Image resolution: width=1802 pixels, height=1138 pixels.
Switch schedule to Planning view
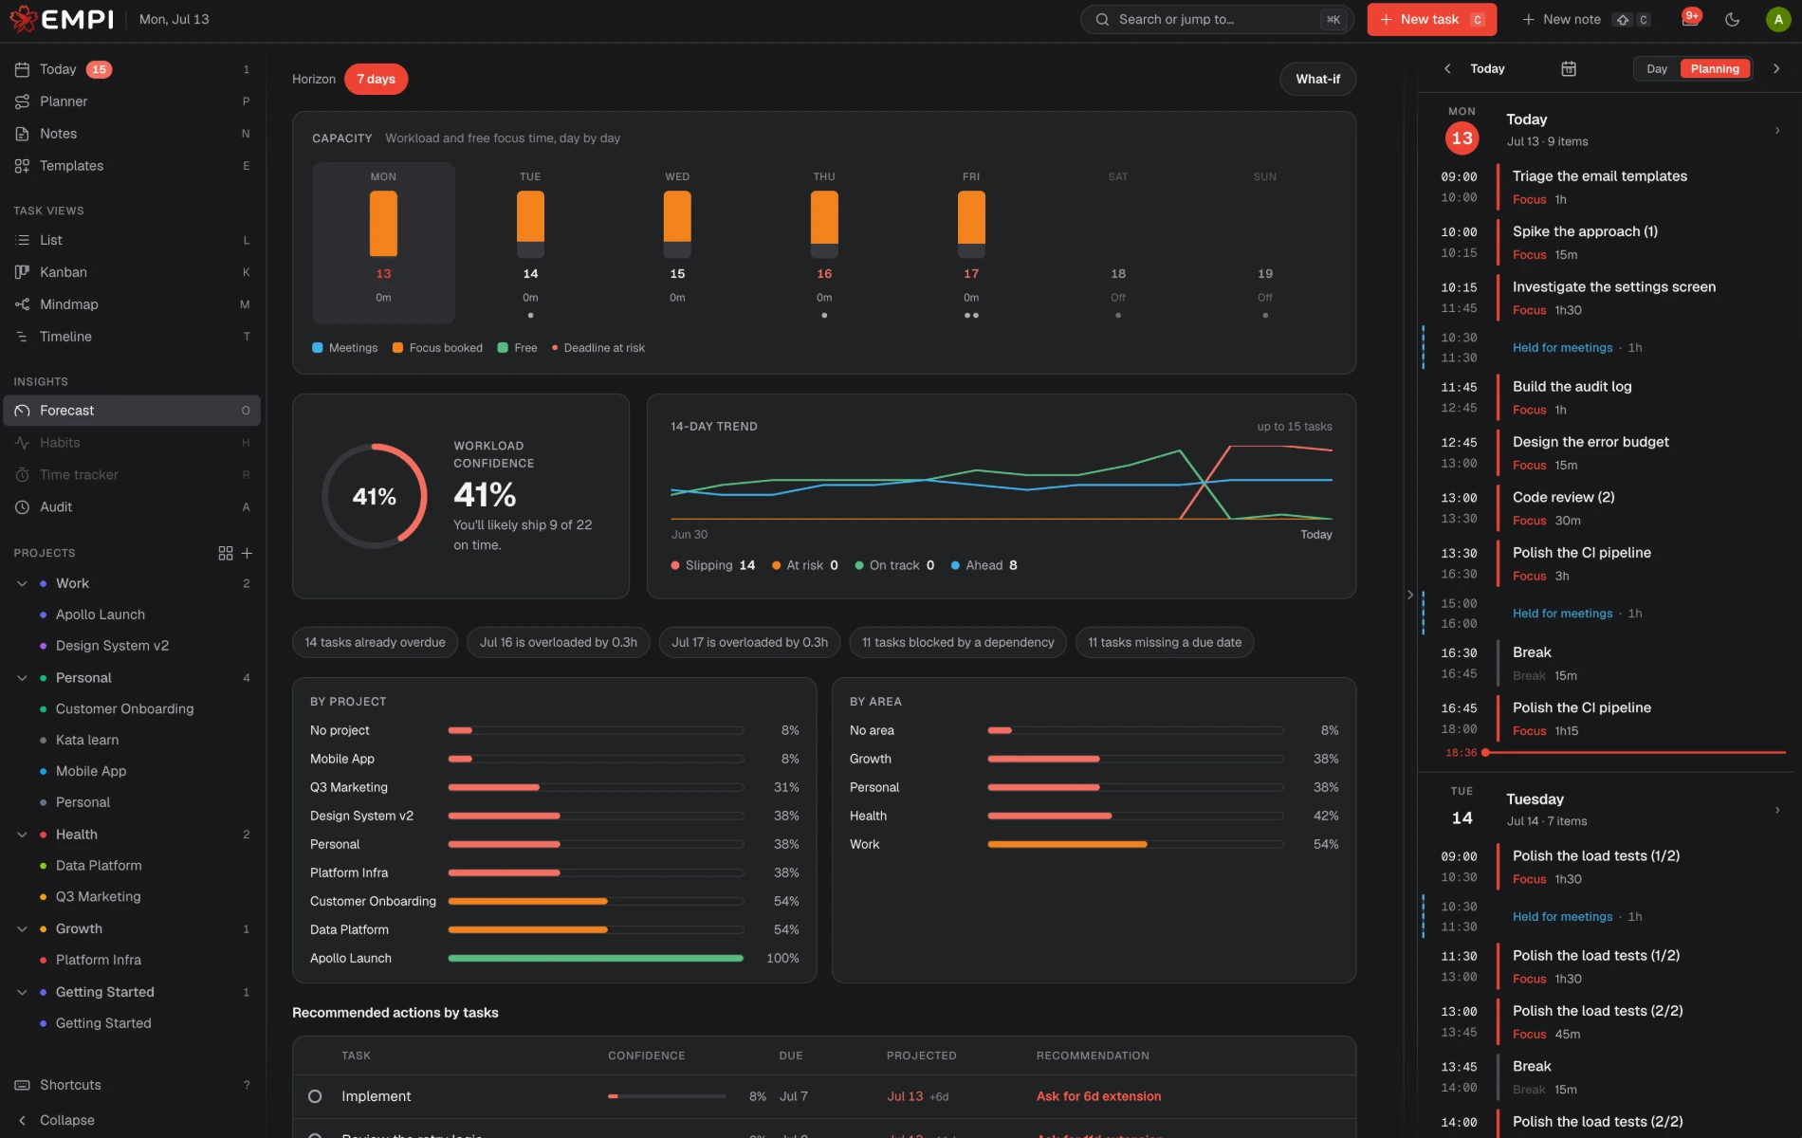click(x=1715, y=68)
